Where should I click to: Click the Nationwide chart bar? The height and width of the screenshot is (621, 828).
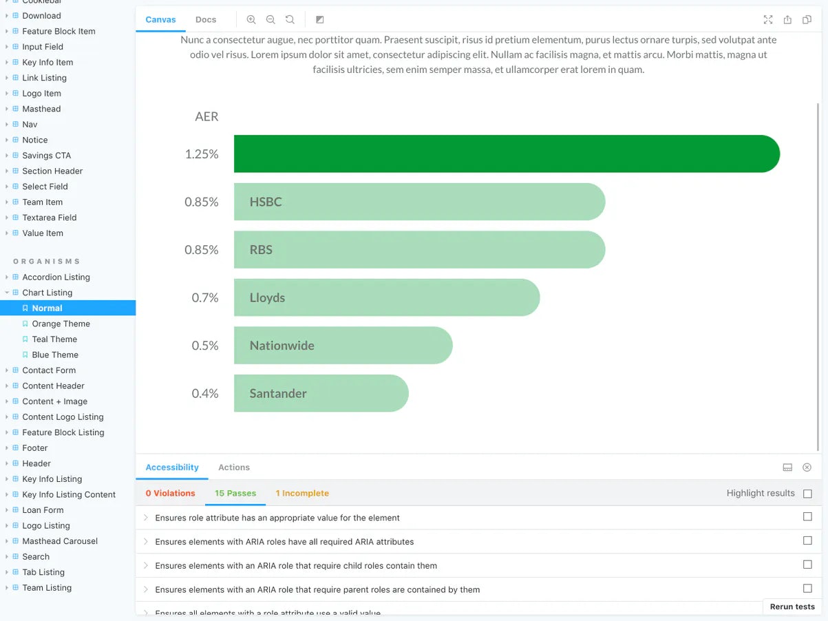(343, 346)
